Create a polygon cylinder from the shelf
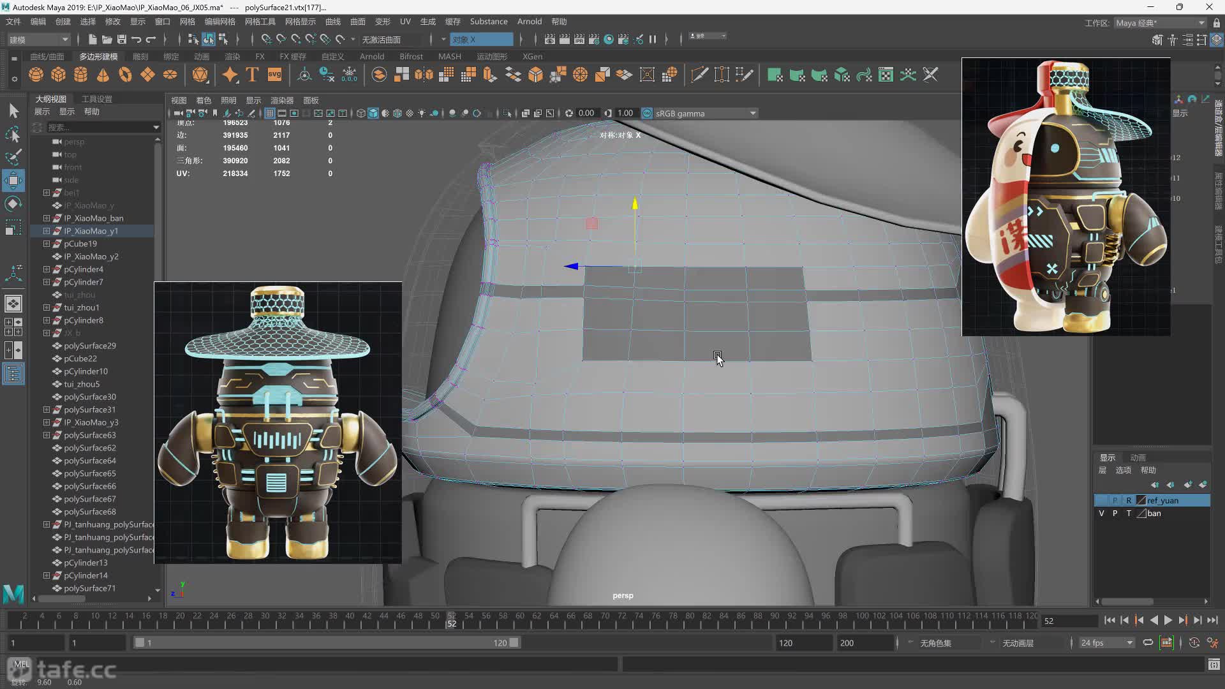The height and width of the screenshot is (689, 1225). click(81, 75)
